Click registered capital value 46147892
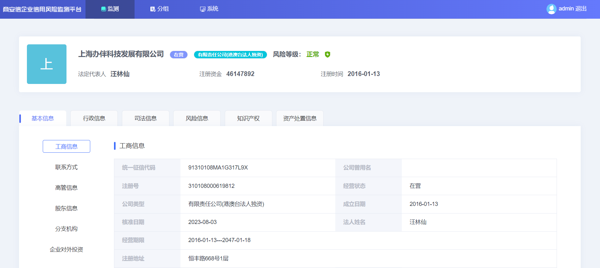Image resolution: width=600 pixels, height=268 pixels. 240,74
